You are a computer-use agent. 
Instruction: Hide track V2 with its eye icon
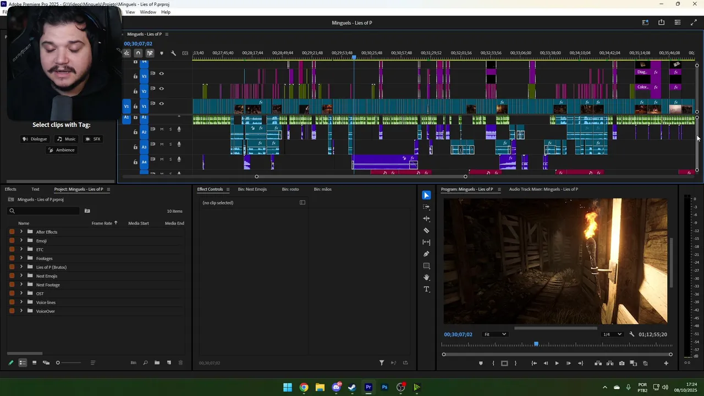click(161, 89)
